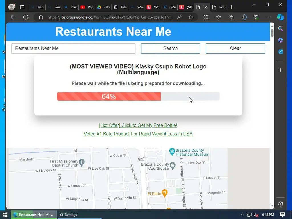
Task: Go back to previous page
Action: [13, 17]
